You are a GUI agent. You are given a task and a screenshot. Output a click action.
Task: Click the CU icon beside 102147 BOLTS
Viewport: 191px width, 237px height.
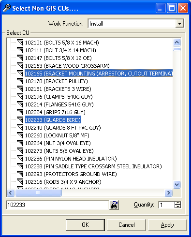(x=20, y=58)
